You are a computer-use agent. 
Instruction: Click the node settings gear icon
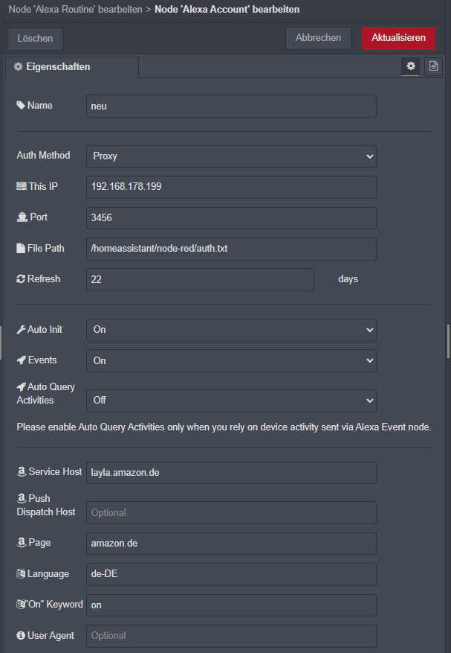[410, 66]
